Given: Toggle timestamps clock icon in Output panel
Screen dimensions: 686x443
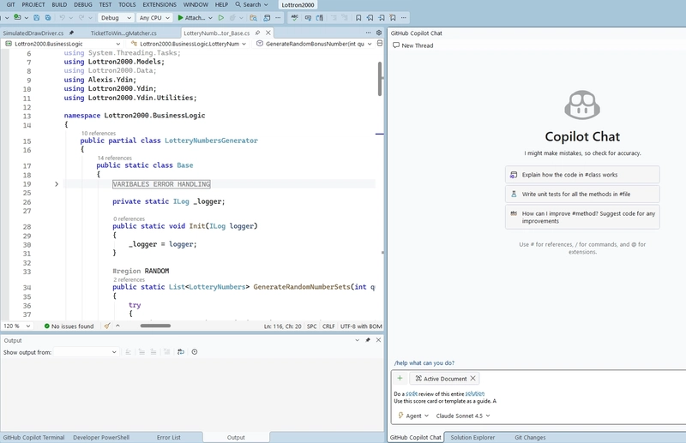Looking at the screenshot, I should pos(195,352).
